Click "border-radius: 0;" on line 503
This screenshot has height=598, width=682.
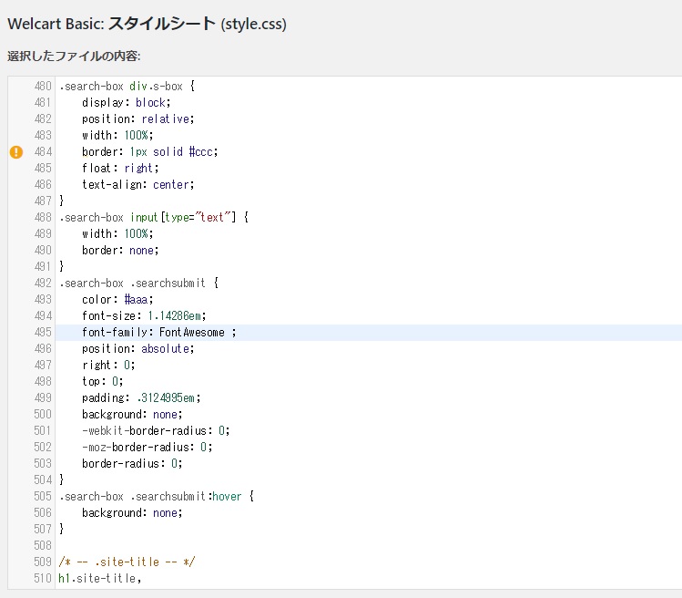132,463
